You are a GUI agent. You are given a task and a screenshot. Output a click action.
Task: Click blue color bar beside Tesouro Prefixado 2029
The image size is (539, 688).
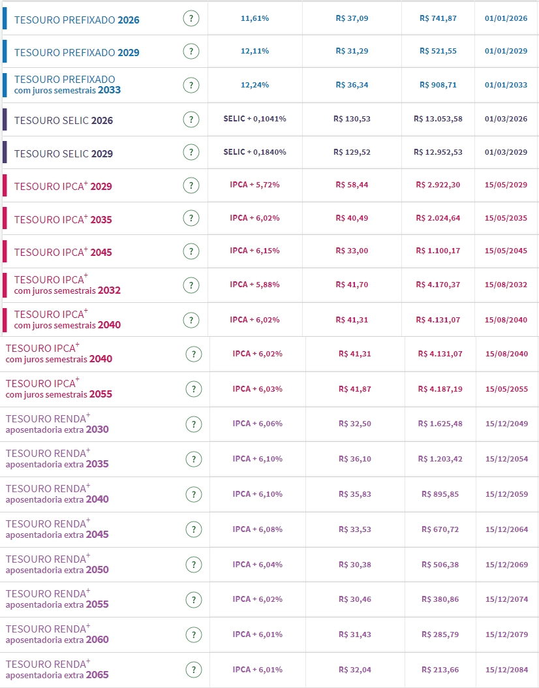coord(5,52)
